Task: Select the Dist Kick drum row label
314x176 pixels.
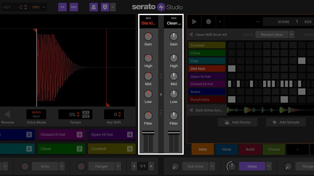Action: click(207, 69)
